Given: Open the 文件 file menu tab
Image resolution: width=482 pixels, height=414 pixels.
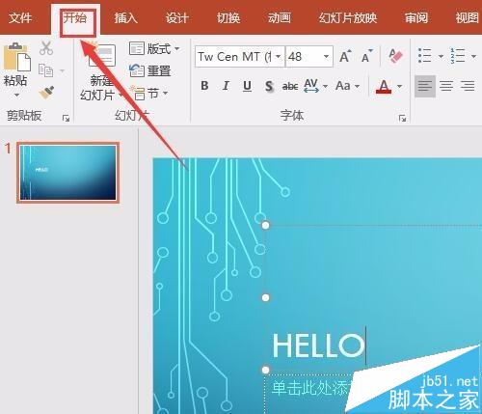Looking at the screenshot, I should pos(20,17).
